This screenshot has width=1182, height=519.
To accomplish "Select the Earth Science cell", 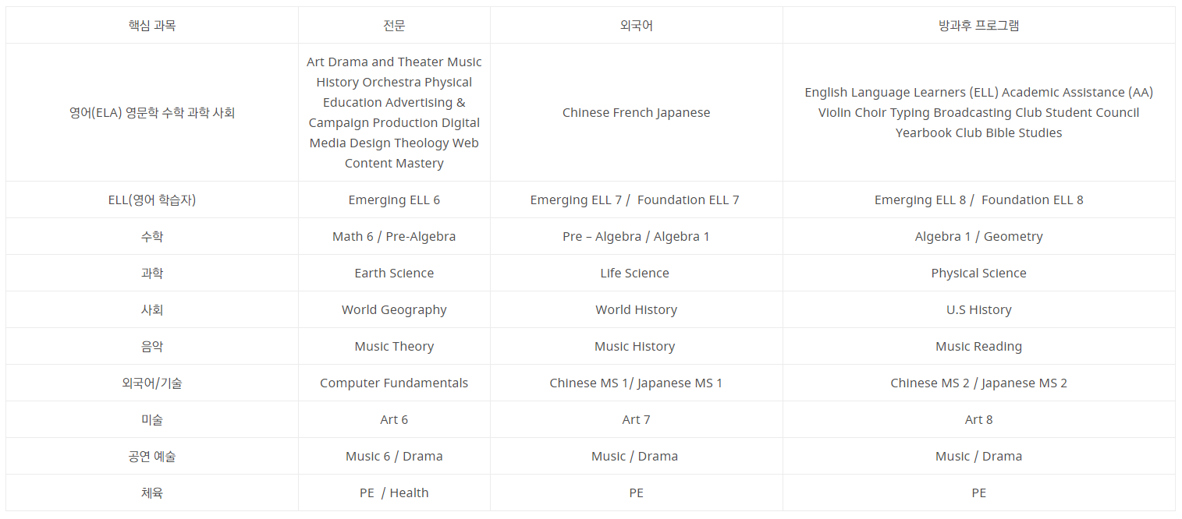I will pos(394,273).
